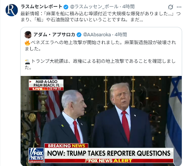Open the three-dot more options menu
The height and width of the screenshot is (166, 187).
tap(179, 7)
